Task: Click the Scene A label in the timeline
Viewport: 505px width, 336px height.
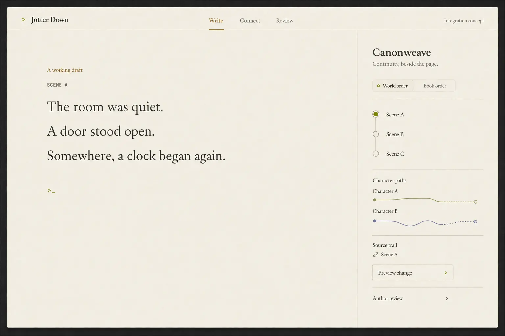Action: [x=395, y=115]
